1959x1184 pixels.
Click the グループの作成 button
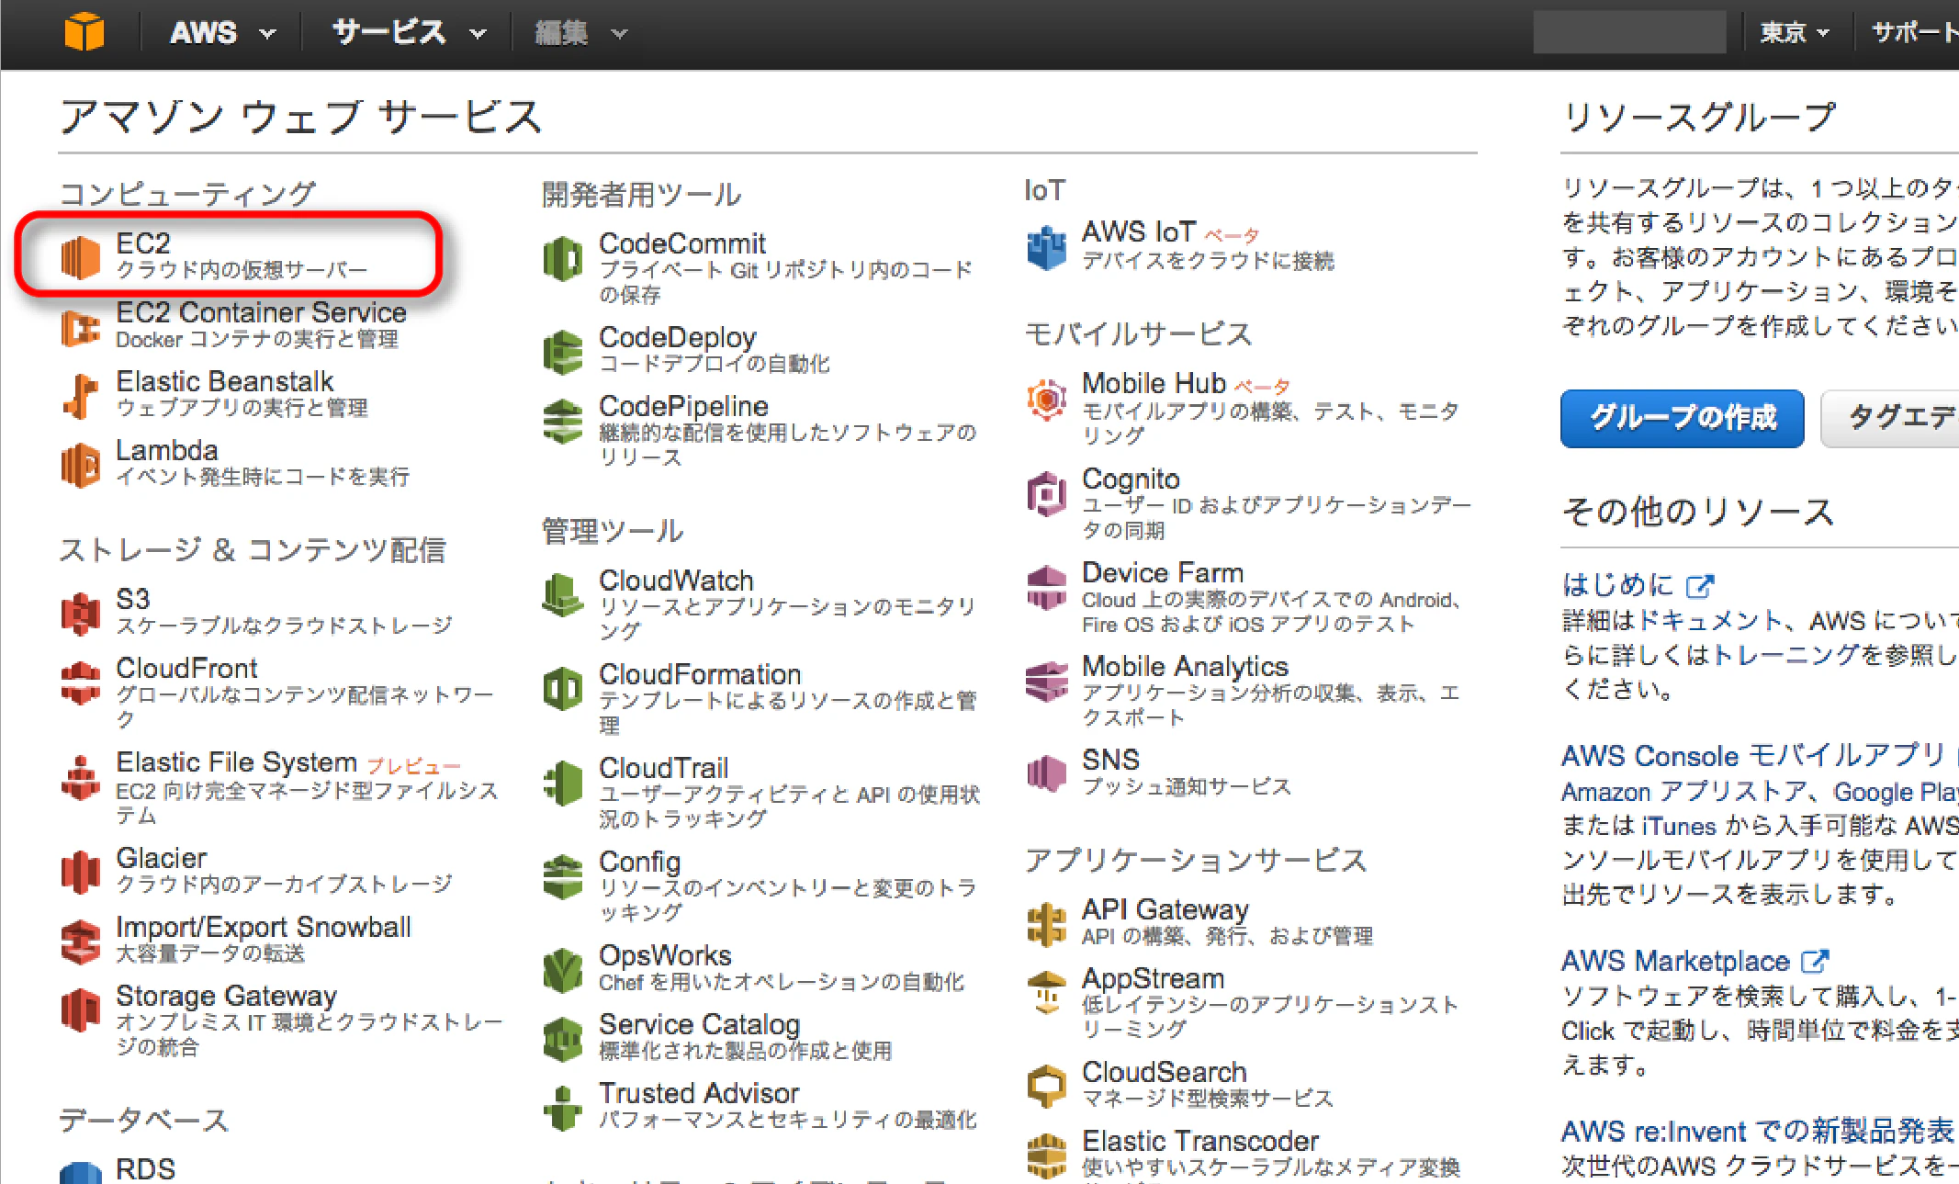1682,419
